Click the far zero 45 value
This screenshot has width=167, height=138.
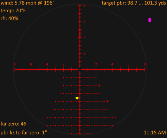tap(13, 124)
